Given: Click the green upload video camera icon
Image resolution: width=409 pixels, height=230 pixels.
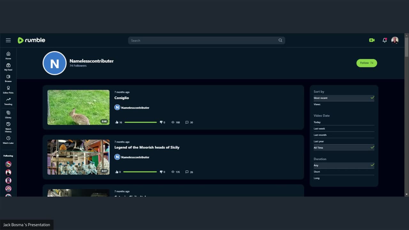Looking at the screenshot, I should click(372, 40).
